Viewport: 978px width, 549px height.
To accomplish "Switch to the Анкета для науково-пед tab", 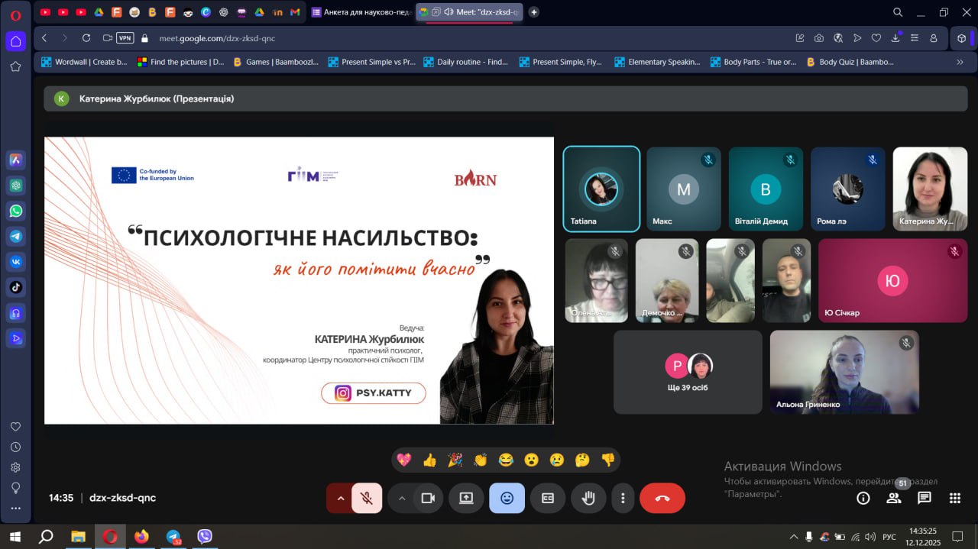I will point(362,12).
